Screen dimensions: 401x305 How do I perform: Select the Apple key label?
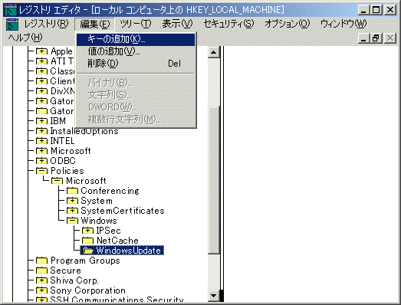click(x=61, y=51)
